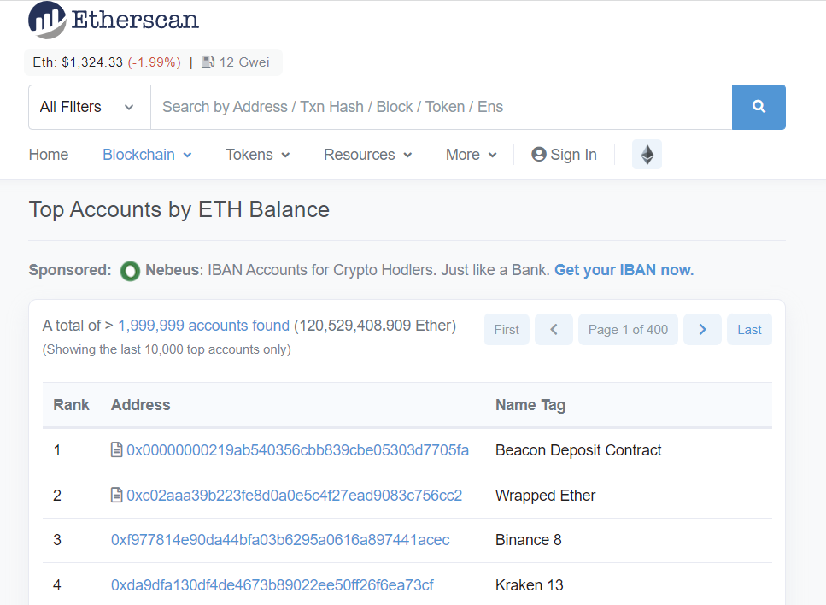
Task: Click the Kraken 13 name tag
Action: point(530,585)
